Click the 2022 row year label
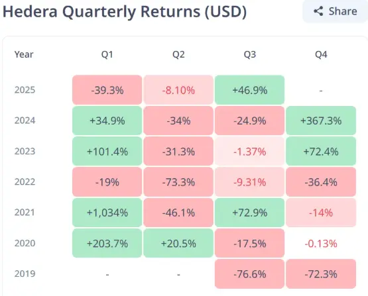 (x=25, y=181)
